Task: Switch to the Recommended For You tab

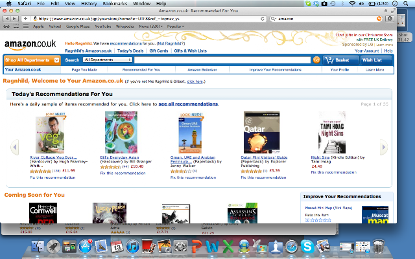Action: coord(141,70)
